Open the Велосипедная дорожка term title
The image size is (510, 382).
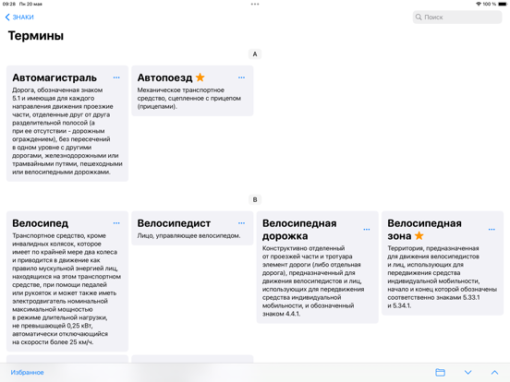point(299,230)
